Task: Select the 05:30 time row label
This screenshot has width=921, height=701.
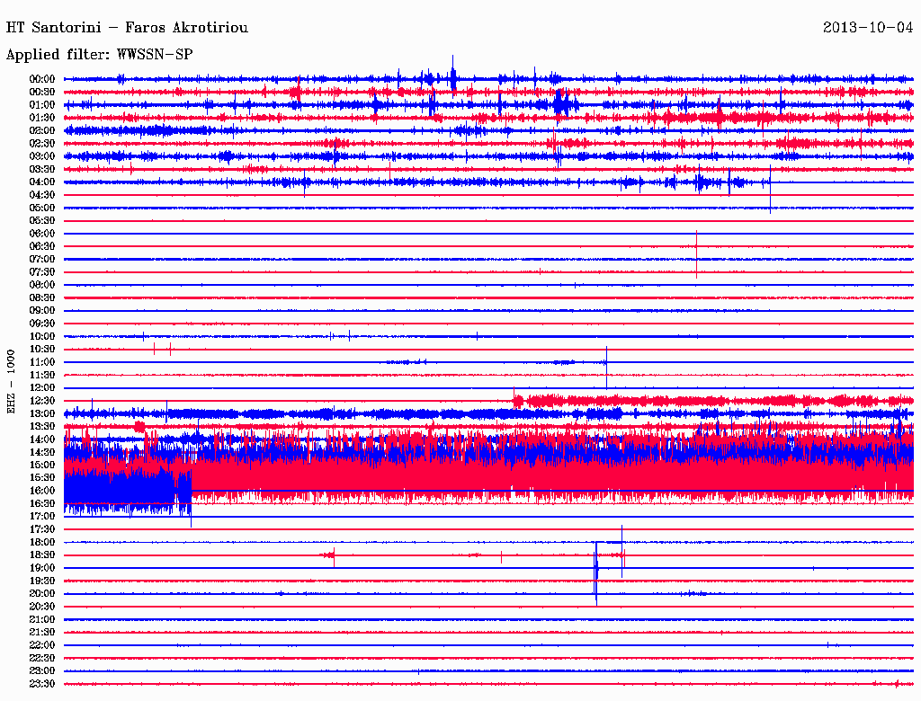Action: [x=42, y=221]
